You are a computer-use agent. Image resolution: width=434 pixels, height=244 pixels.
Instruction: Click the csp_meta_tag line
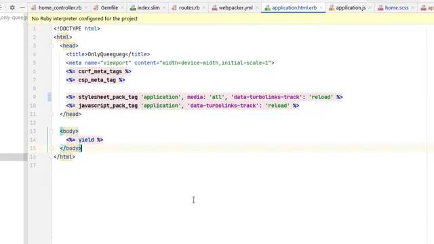pyautogui.click(x=96, y=80)
